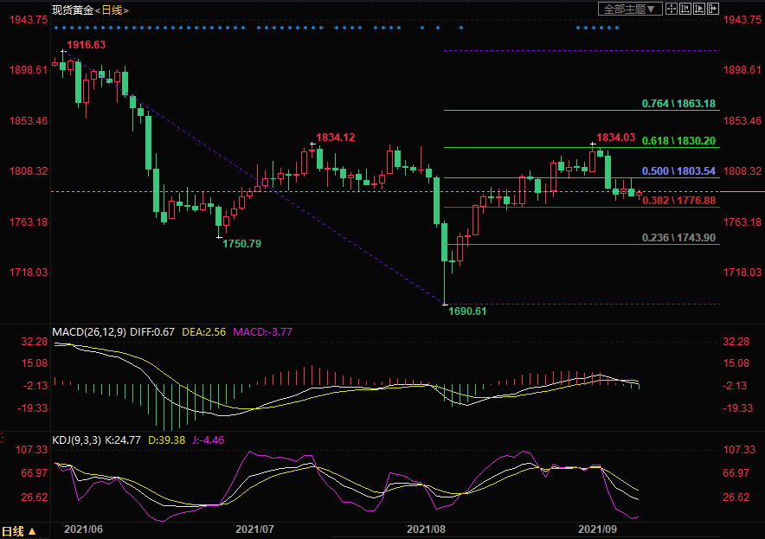Click the MACD:-3.77 value readout
The height and width of the screenshot is (539, 765).
pyautogui.click(x=262, y=332)
